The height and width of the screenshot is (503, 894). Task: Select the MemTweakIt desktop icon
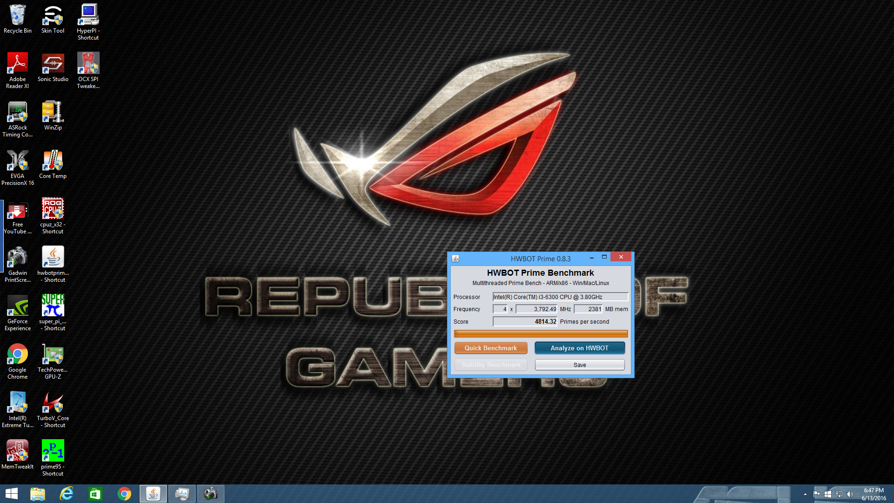[18, 455]
